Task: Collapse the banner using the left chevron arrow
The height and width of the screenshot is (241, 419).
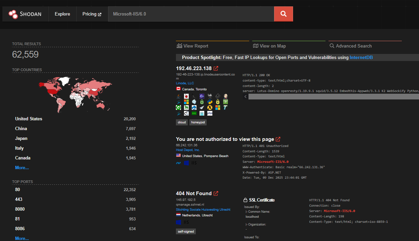Action: pos(245,96)
